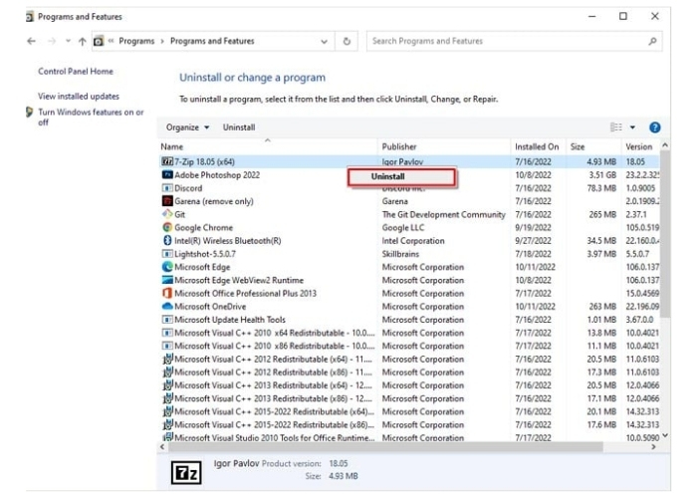Click the Git program icon
This screenshot has width=697, height=498.
pos(167,214)
